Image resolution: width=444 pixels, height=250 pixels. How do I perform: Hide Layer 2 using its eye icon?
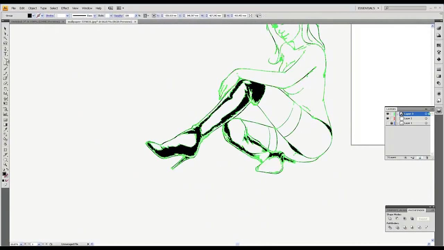tap(388, 118)
